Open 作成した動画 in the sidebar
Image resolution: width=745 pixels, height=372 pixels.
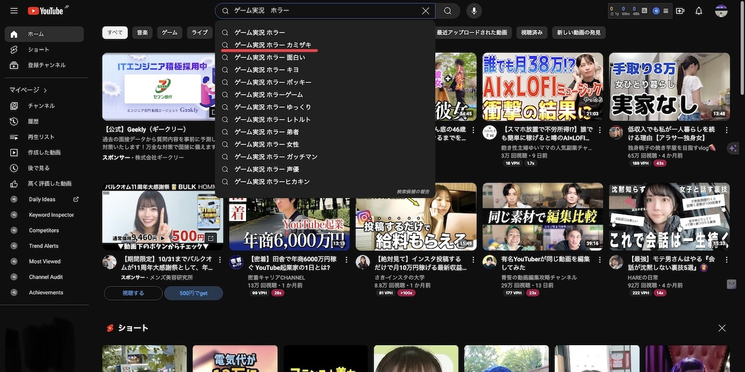click(44, 153)
